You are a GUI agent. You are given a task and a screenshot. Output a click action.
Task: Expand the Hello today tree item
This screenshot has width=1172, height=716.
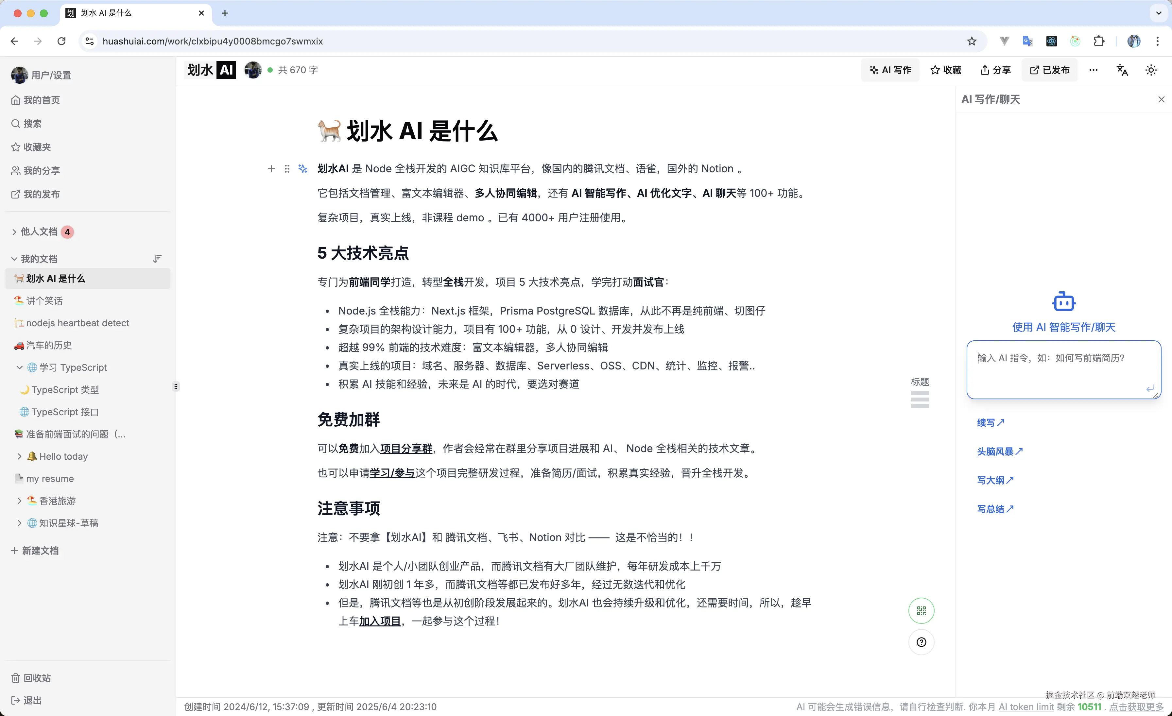20,456
